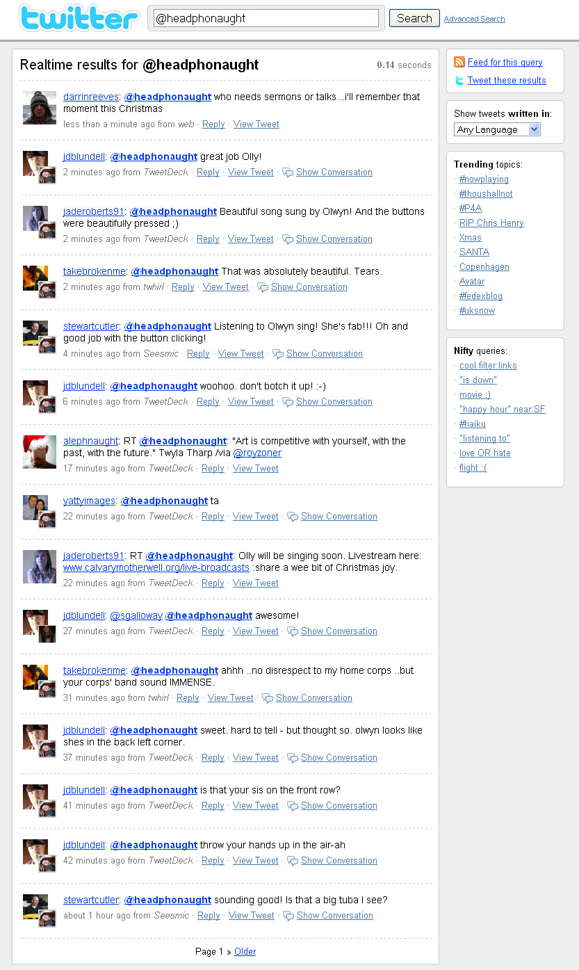Open Advanced Search link

point(475,19)
